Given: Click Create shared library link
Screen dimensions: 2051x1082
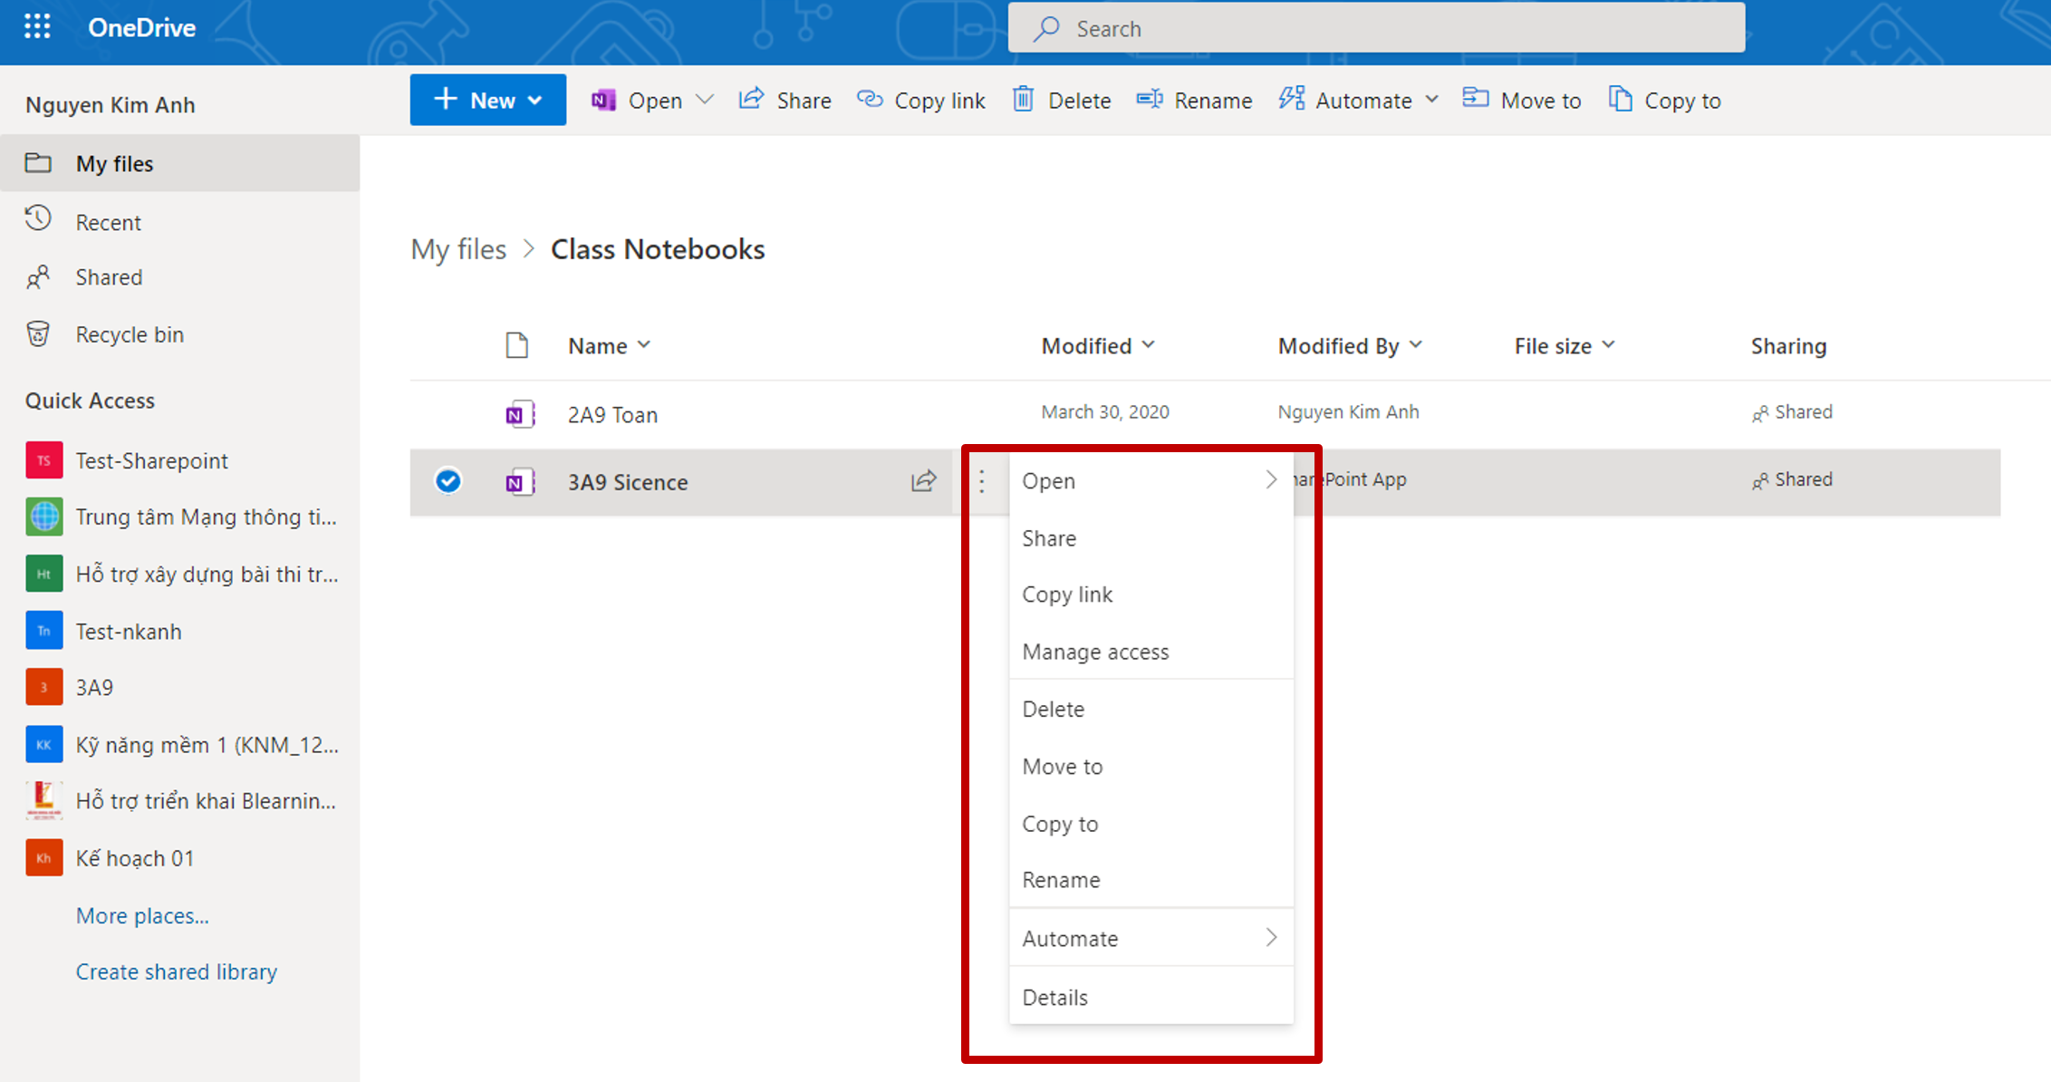Looking at the screenshot, I should [x=177, y=971].
